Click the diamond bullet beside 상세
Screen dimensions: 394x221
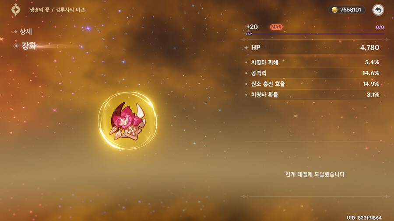click(x=16, y=31)
